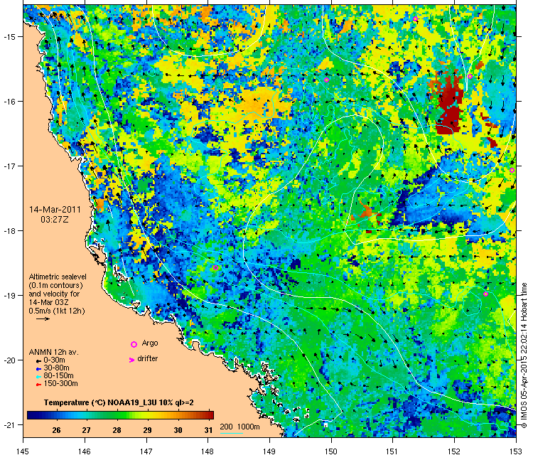Select Argo float marker near 152.3°E, 15.6°S
533x455 pixels.
pyautogui.click(x=470, y=76)
